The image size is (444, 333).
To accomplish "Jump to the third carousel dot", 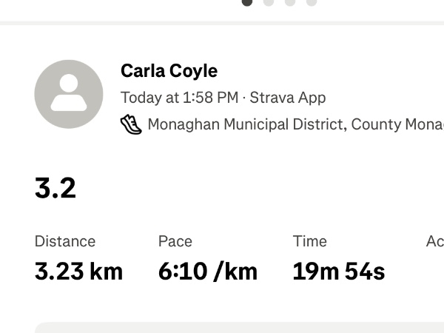I will [x=290, y=2].
